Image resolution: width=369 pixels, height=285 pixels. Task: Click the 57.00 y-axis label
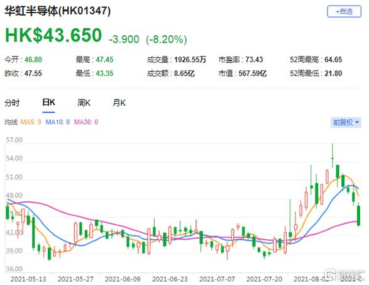(x=14, y=140)
